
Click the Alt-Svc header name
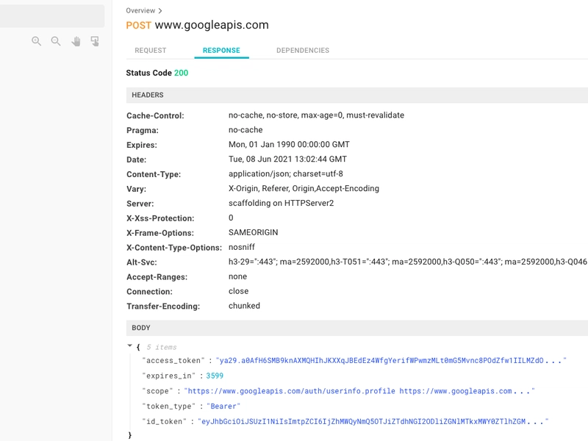tap(141, 262)
